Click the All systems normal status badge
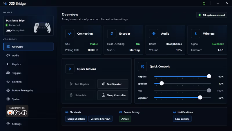 tap(212, 15)
